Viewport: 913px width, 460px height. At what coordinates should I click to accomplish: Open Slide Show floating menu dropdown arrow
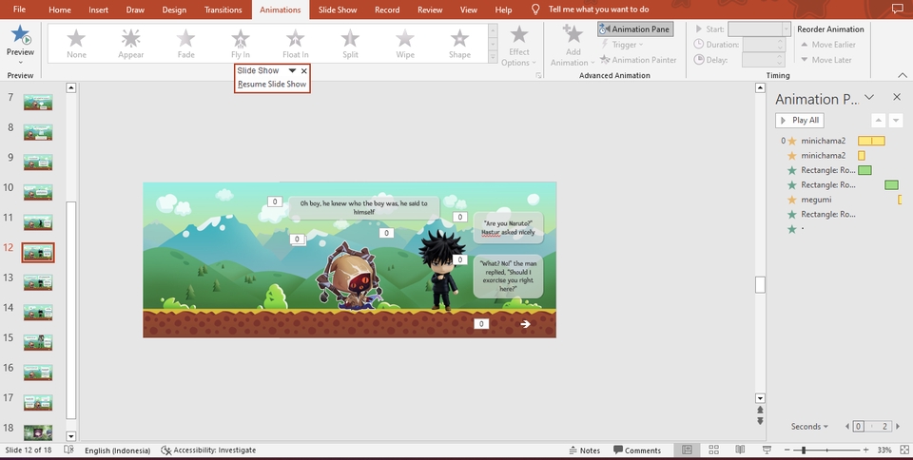coord(292,70)
